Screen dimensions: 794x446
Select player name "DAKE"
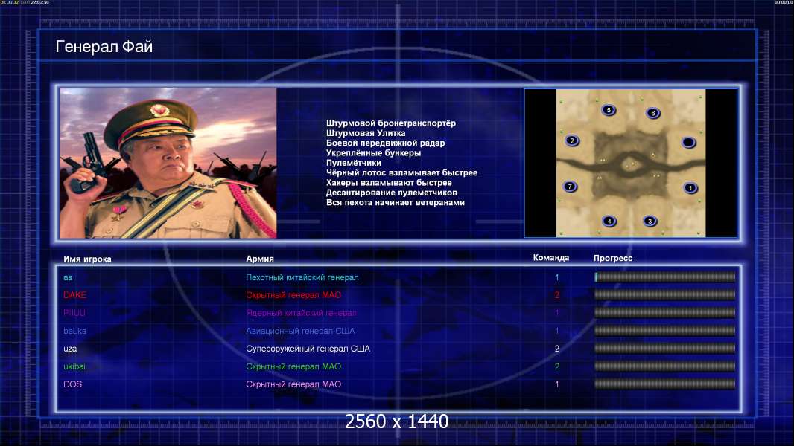click(75, 295)
